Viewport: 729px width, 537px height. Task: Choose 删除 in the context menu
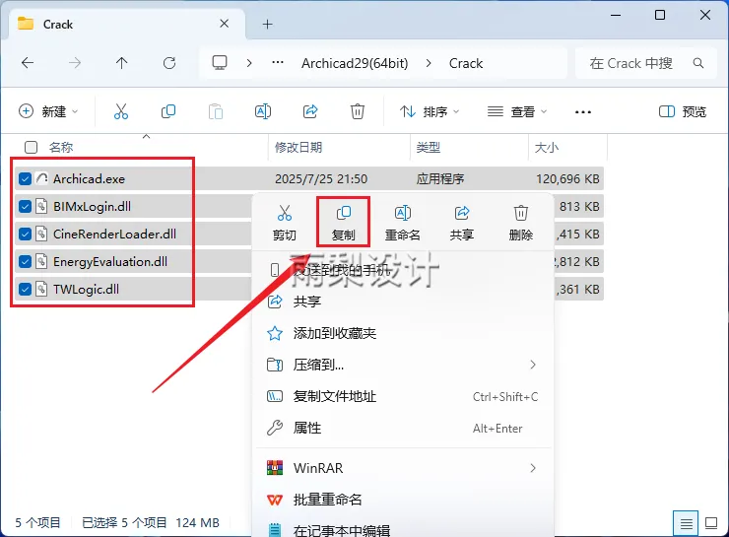[521, 223]
